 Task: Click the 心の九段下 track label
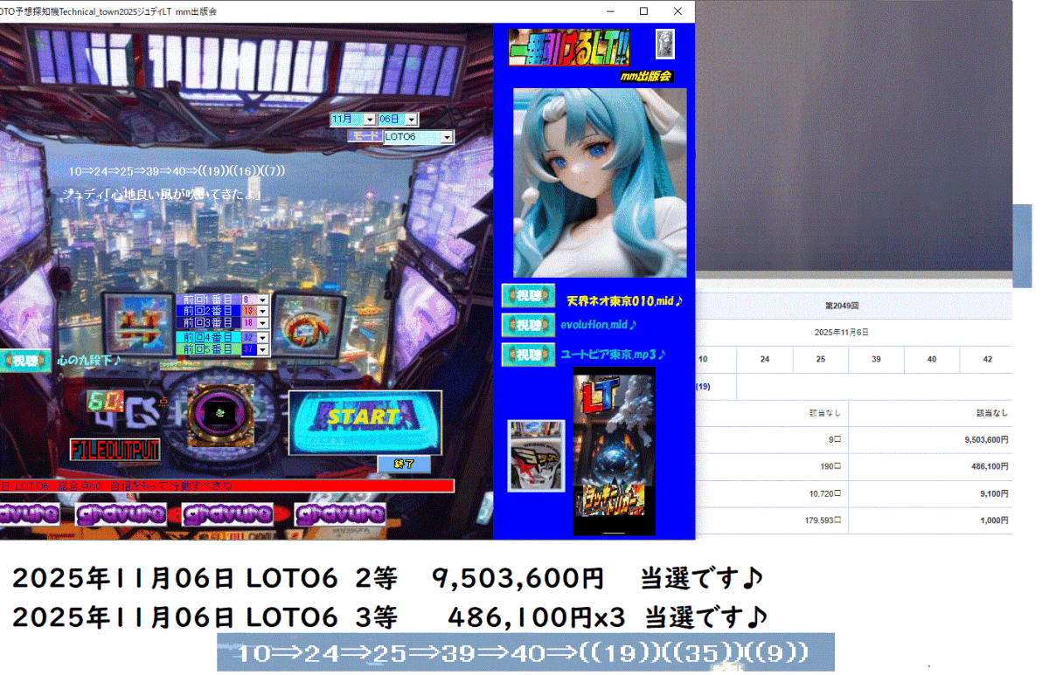click(x=89, y=360)
